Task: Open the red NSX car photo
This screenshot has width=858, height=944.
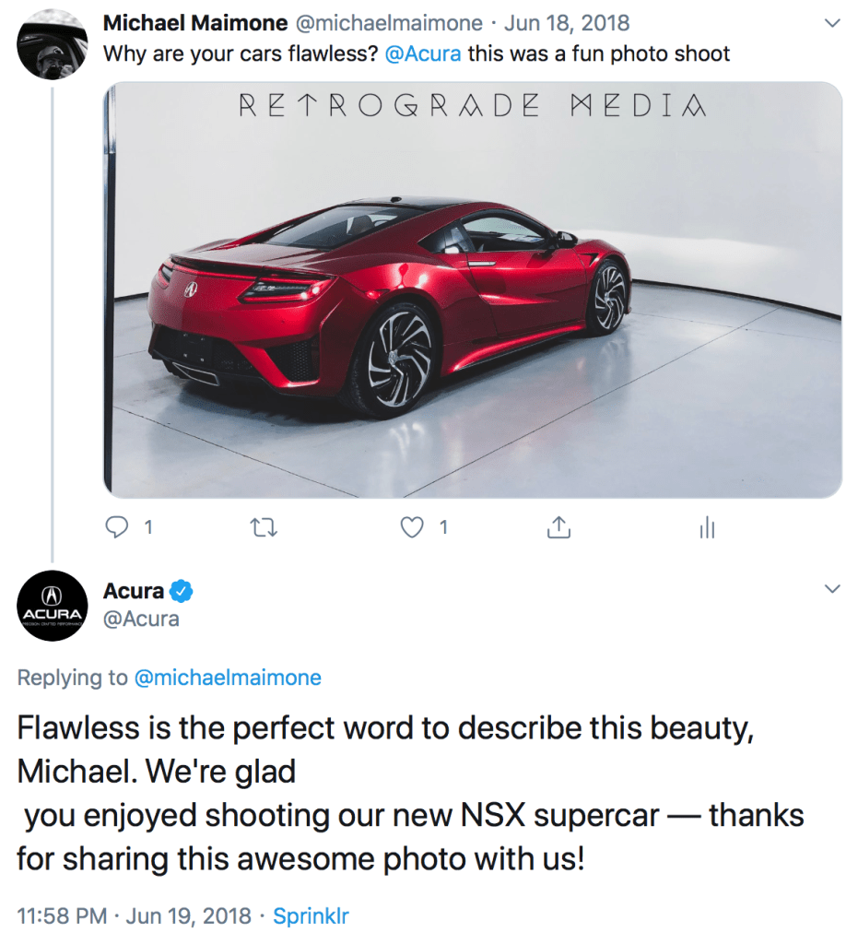Action: [472, 289]
